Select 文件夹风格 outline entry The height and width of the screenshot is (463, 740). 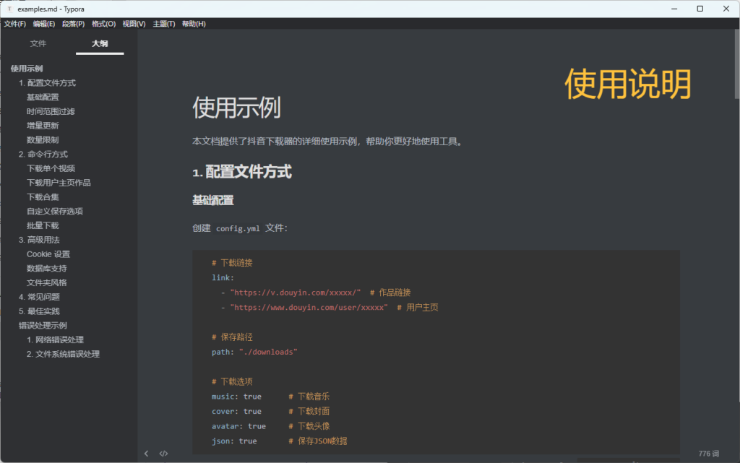[x=47, y=282]
